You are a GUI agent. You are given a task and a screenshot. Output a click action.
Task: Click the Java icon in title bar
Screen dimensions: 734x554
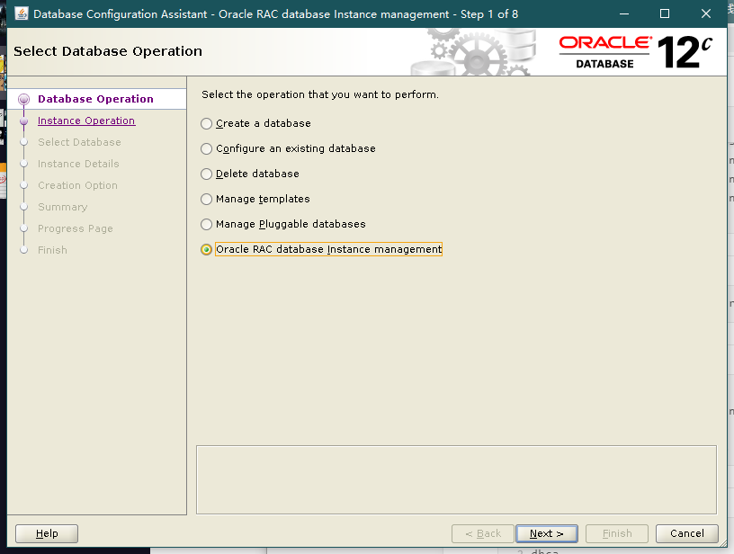pyautogui.click(x=22, y=13)
